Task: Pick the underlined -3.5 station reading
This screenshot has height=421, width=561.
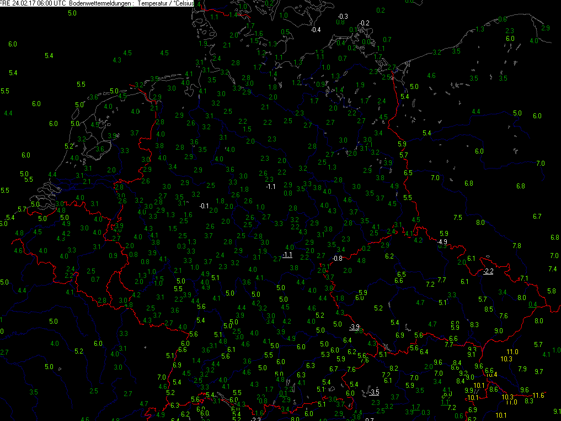Action: pos(375,392)
